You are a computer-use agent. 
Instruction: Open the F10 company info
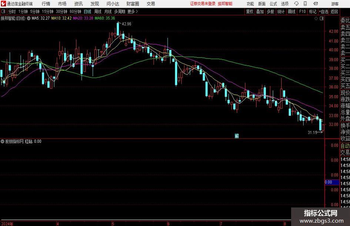(x=302, y=12)
